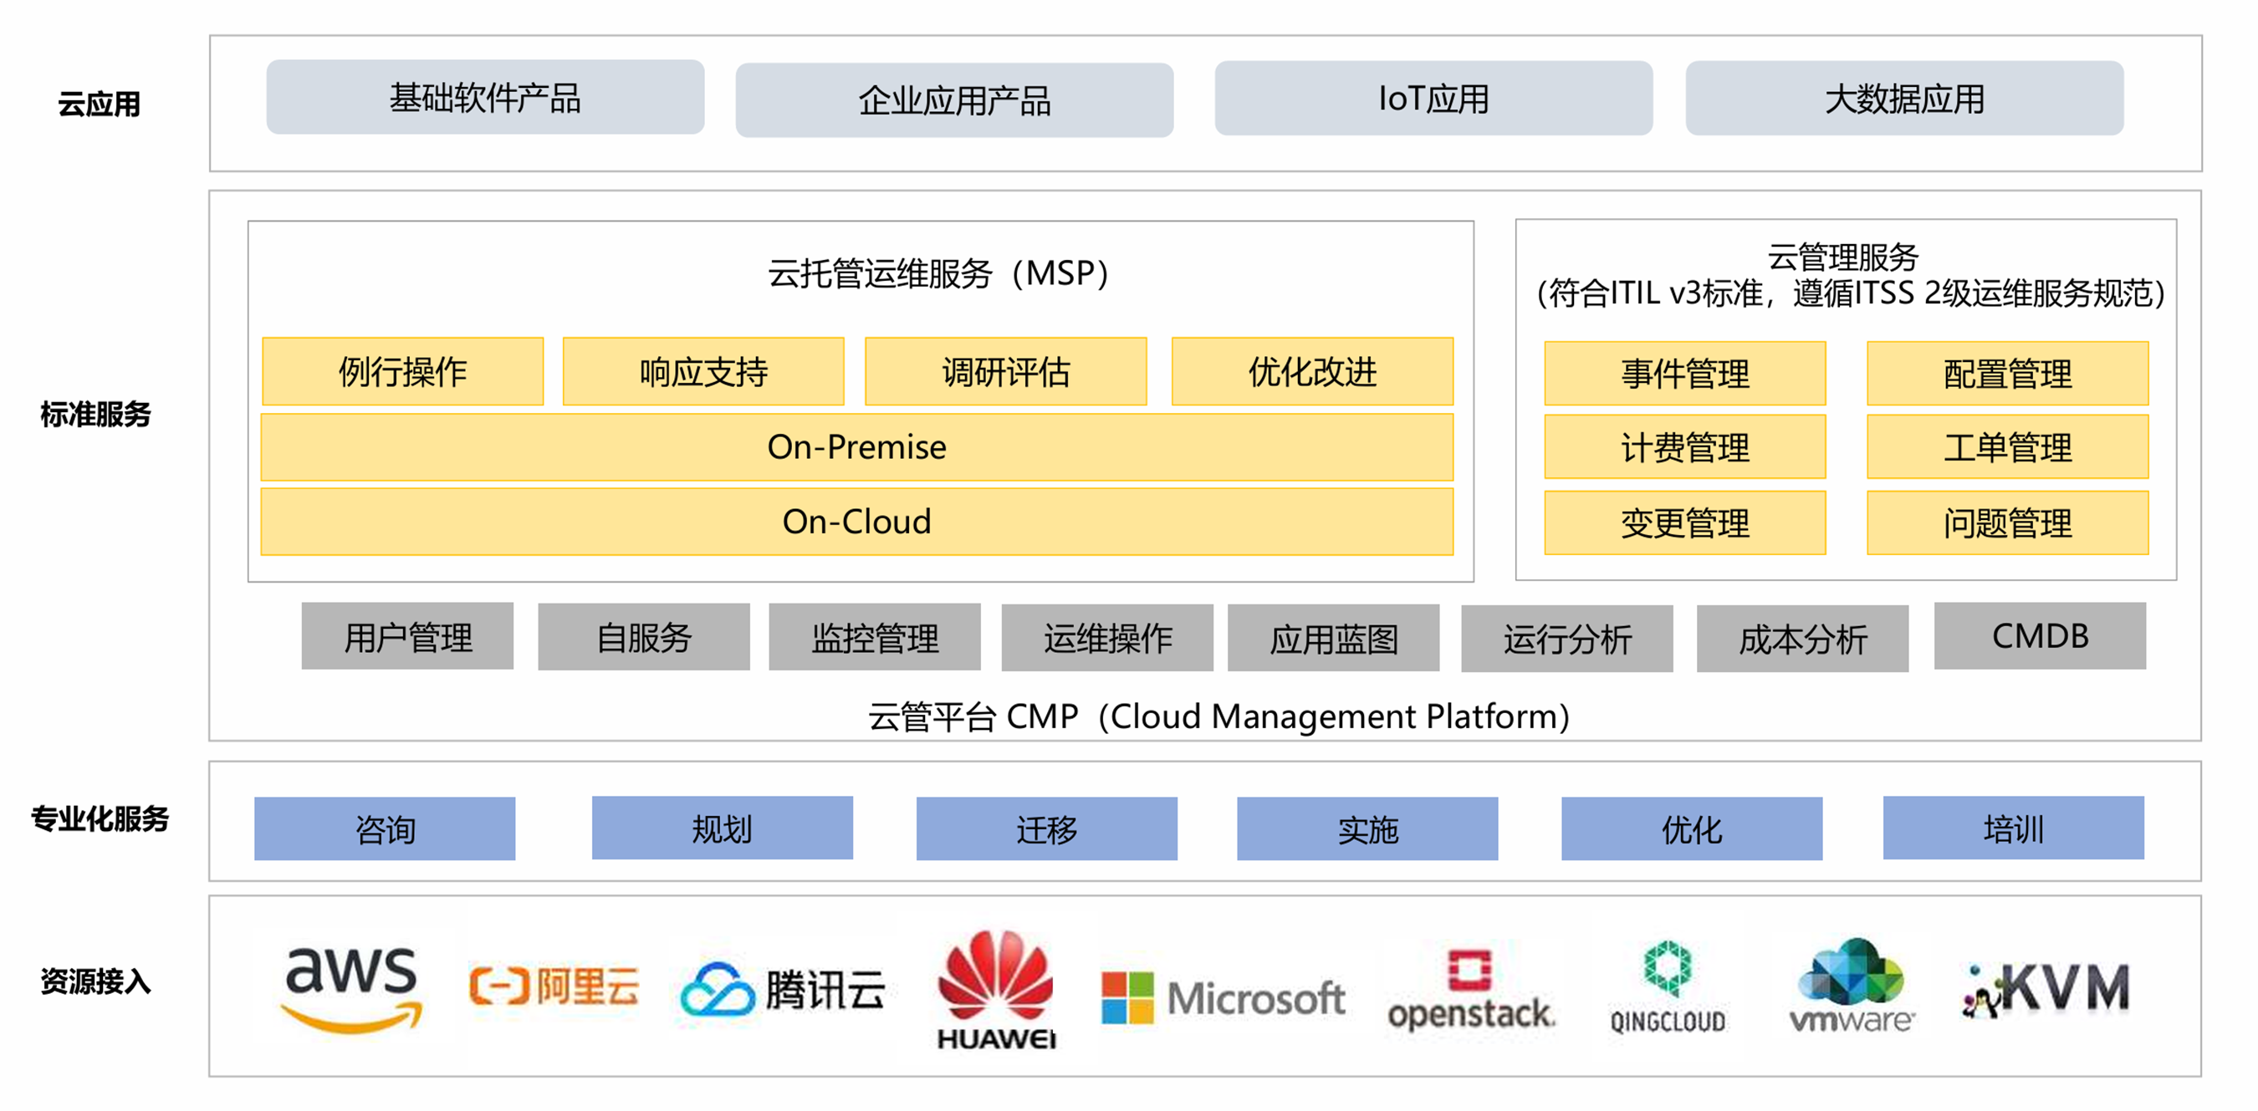Select the IoT应用 block
2258x1111 pixels.
tap(1433, 98)
